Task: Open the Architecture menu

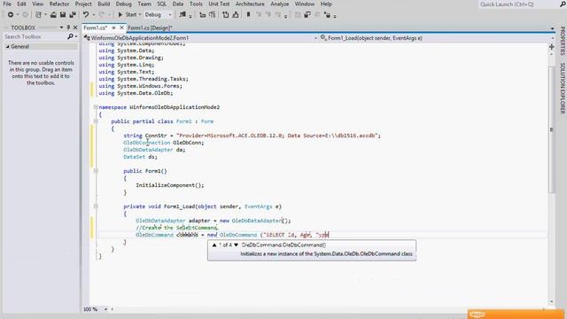Action: click(x=250, y=4)
